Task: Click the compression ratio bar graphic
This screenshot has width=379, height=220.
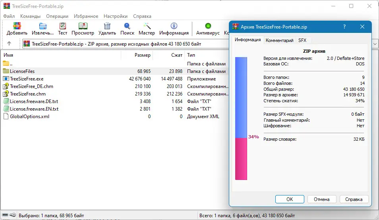Action: (x=241, y=119)
